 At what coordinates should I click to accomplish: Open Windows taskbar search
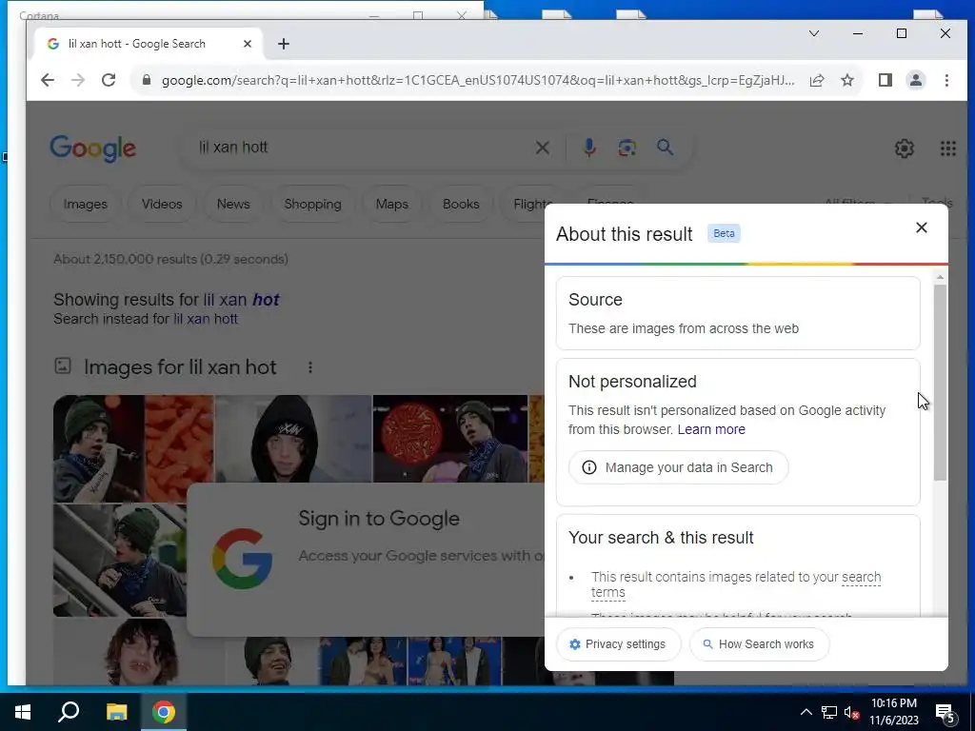click(69, 712)
